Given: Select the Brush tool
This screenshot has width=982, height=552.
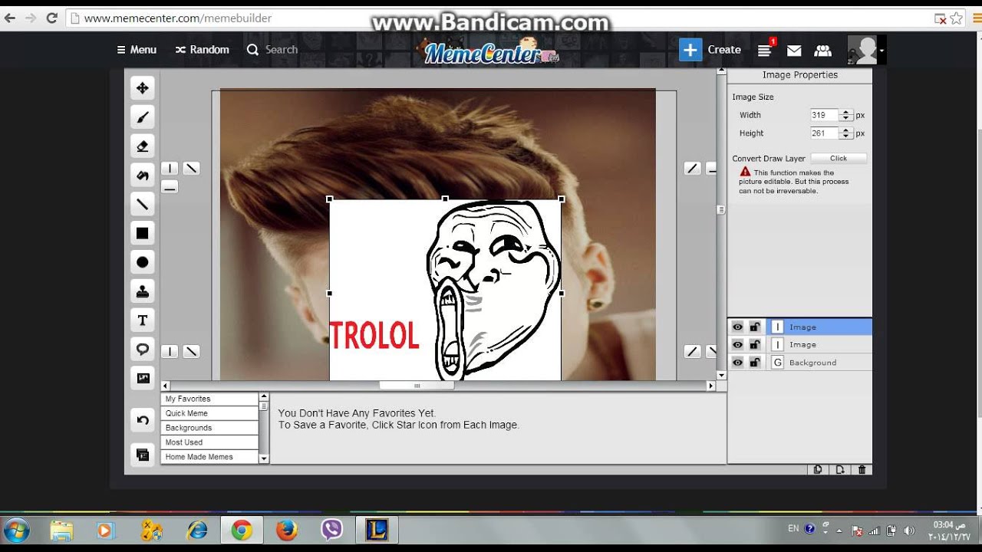Looking at the screenshot, I should point(142,117).
